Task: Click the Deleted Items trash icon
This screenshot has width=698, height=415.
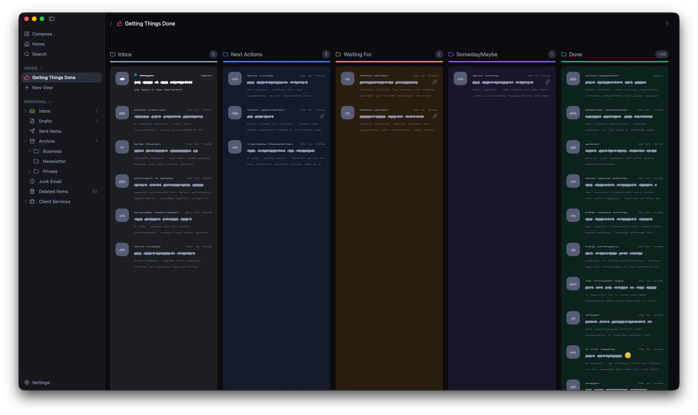Action: [x=32, y=191]
